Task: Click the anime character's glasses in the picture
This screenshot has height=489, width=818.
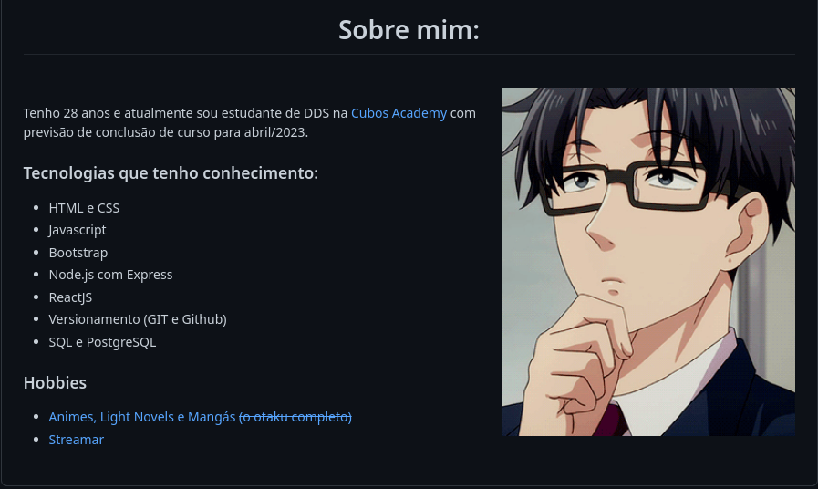Action: point(626,188)
